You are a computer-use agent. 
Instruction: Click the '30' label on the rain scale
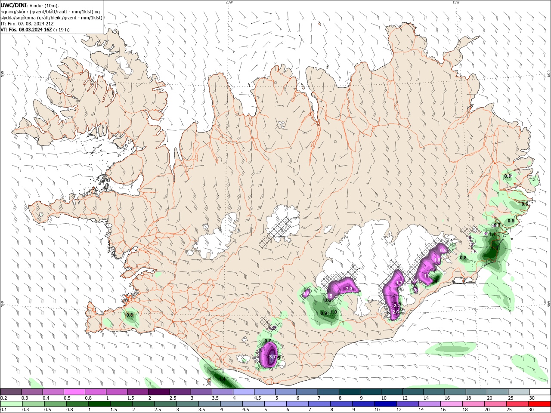[532, 410]
